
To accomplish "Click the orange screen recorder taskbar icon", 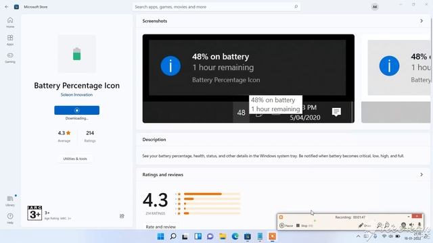I will 272,236.
